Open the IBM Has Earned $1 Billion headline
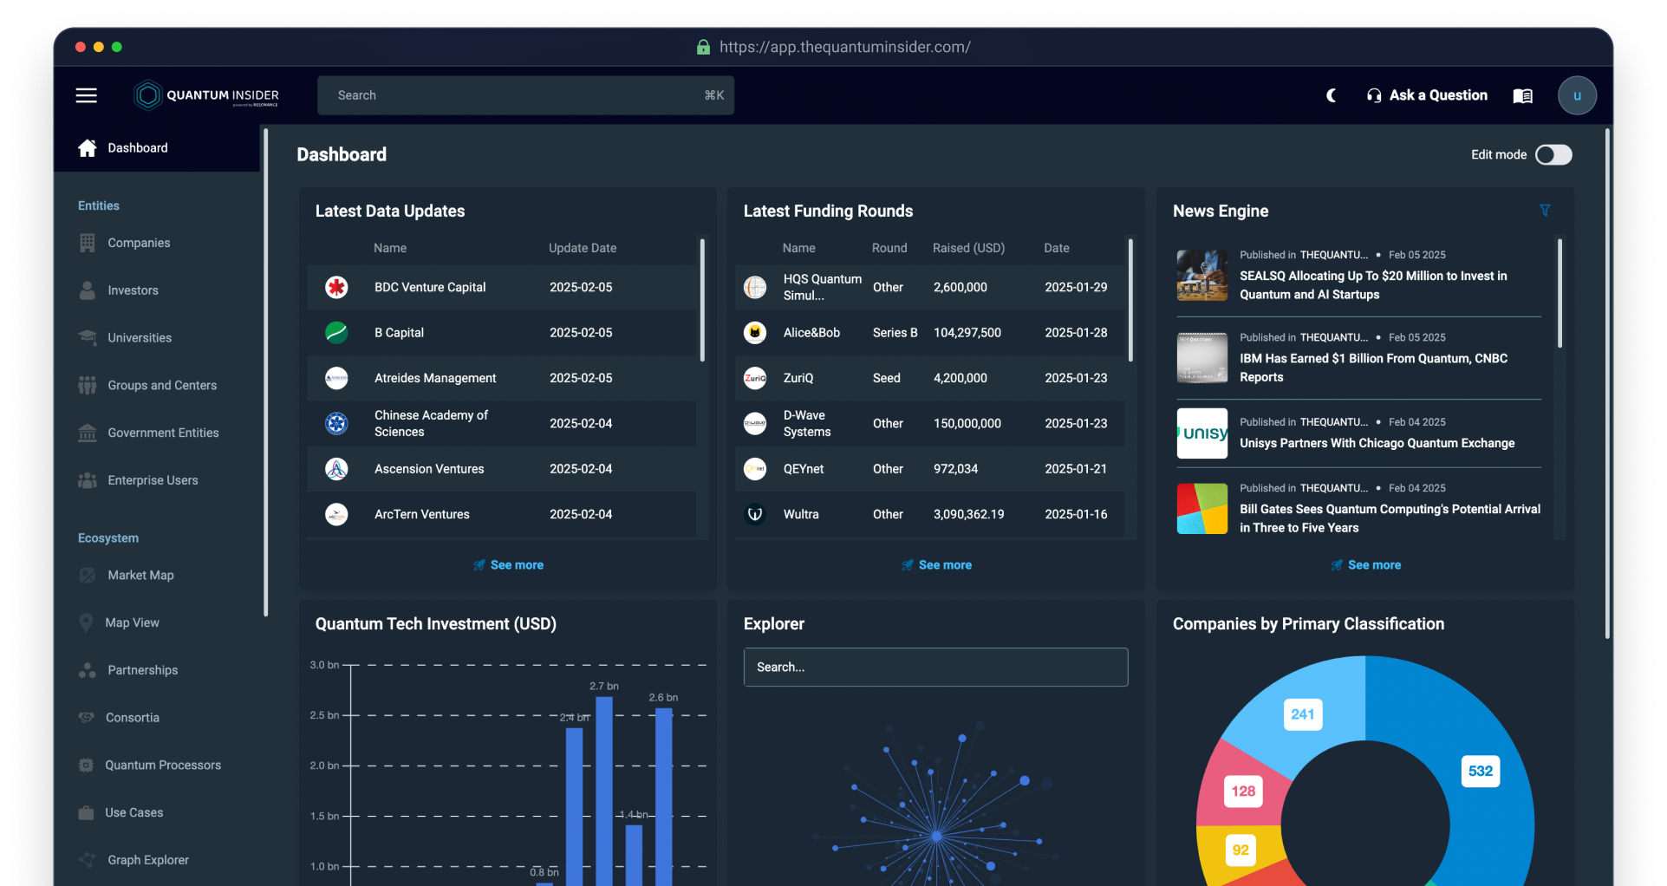Screen dimensions: 1667x886 coord(1373,368)
